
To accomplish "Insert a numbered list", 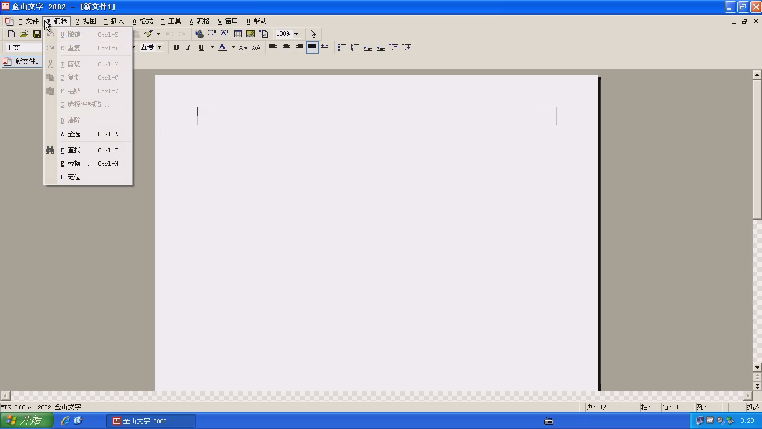I will coord(355,47).
